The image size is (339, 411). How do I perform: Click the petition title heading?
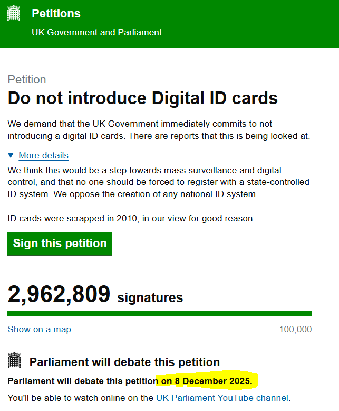[142, 98]
